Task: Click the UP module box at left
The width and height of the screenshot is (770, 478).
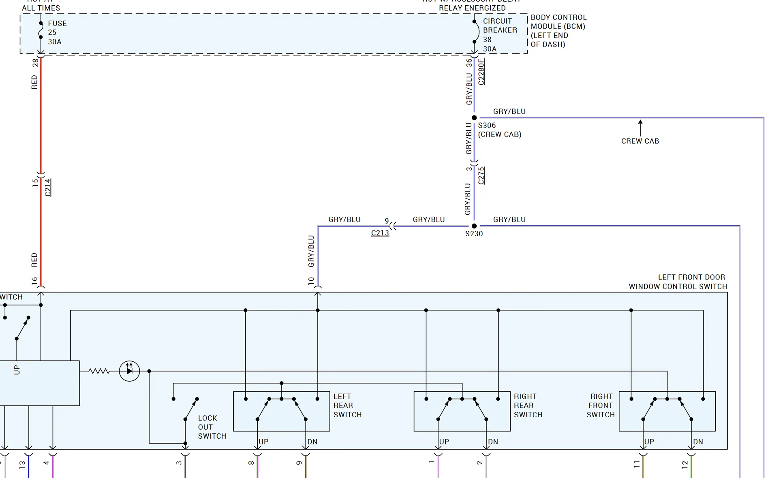Action: [40, 383]
